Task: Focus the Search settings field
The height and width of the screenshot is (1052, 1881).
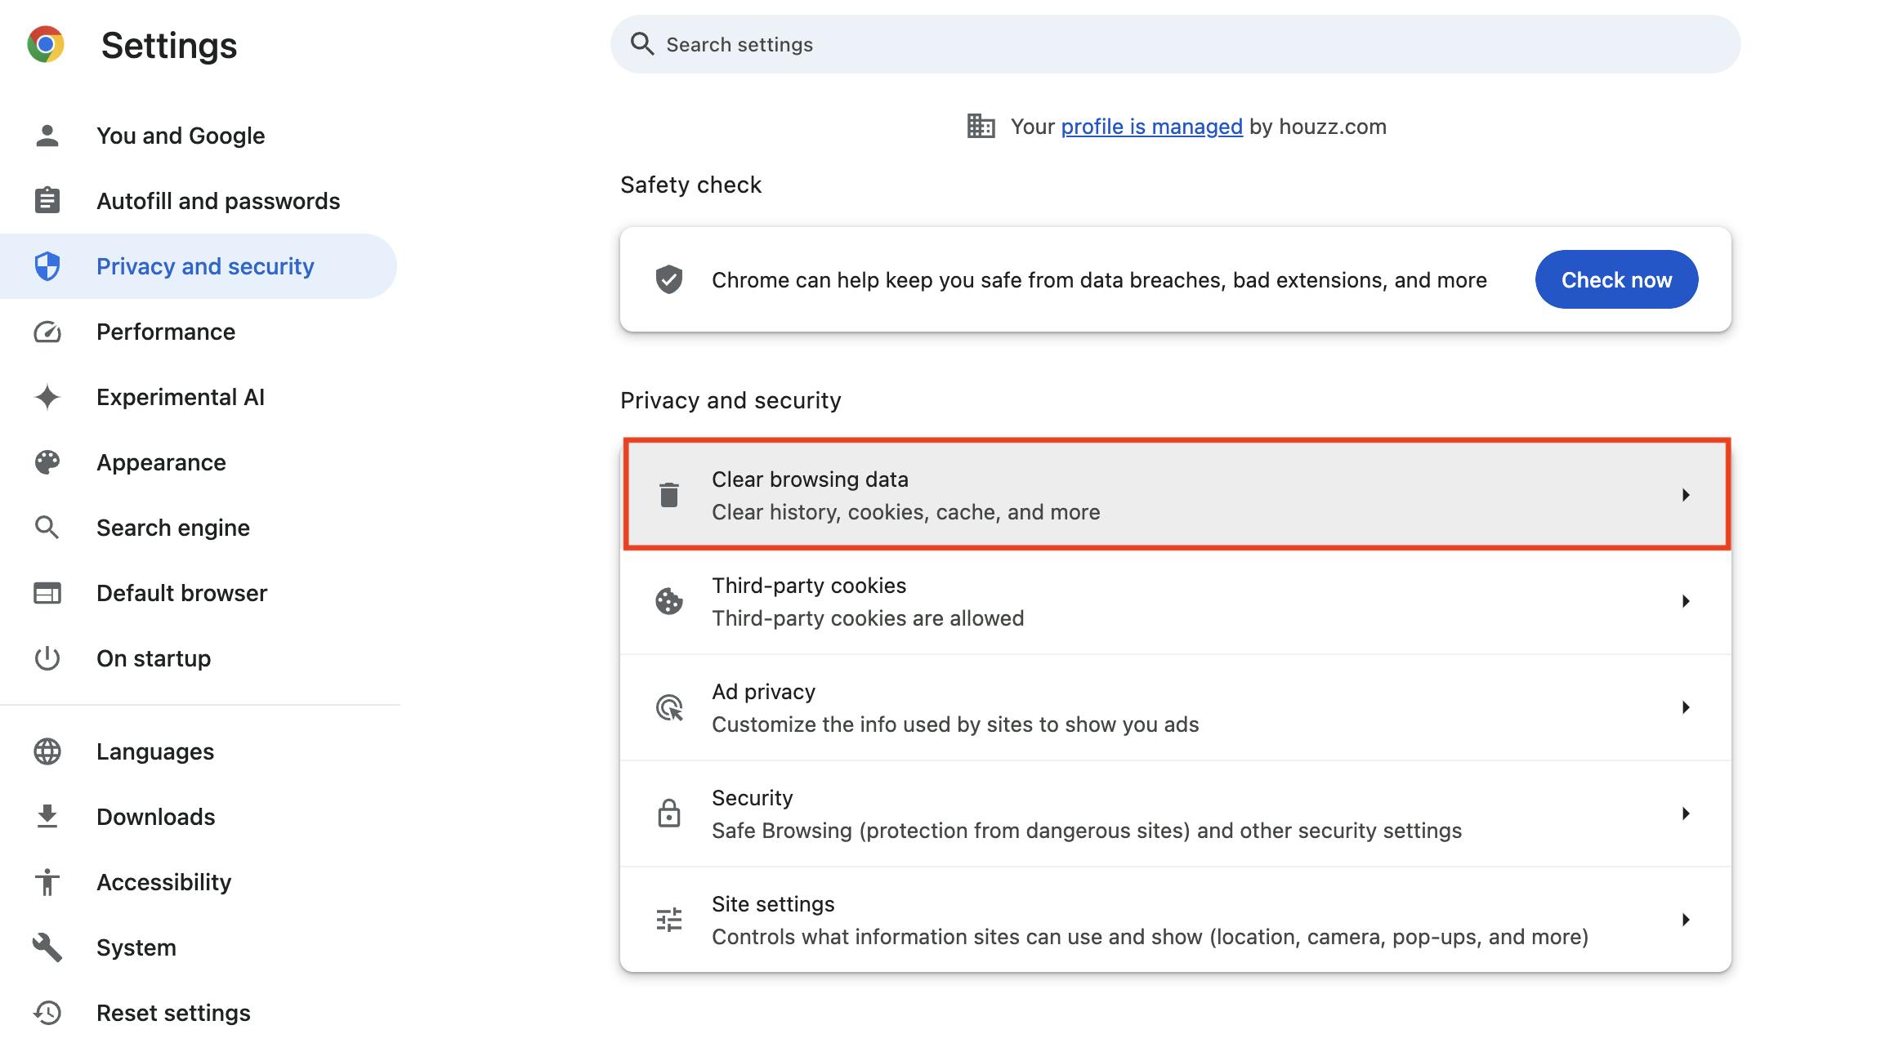Action: coord(1175,44)
